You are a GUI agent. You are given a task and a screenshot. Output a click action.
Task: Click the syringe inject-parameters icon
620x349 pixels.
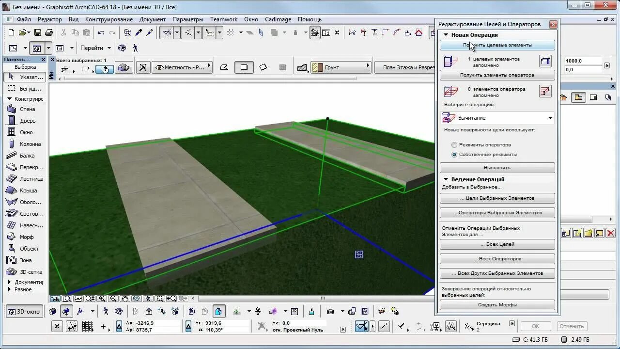coord(150,32)
